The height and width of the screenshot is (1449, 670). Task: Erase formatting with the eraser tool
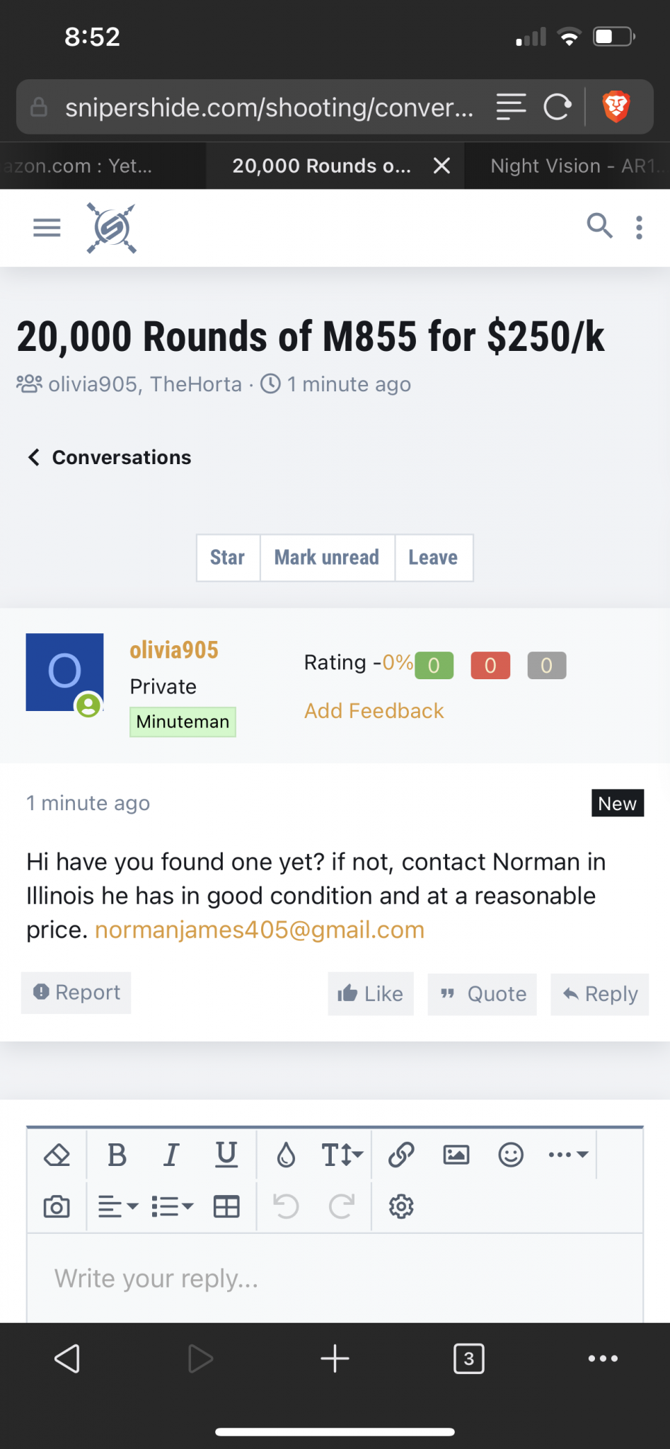tap(57, 1155)
